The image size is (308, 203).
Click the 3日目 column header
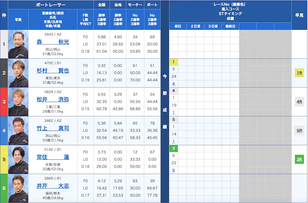coord(213,26)
